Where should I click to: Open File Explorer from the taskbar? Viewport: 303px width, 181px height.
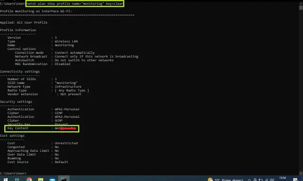click(41, 179)
